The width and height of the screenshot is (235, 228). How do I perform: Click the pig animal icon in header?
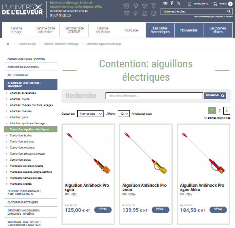coord(127,13)
